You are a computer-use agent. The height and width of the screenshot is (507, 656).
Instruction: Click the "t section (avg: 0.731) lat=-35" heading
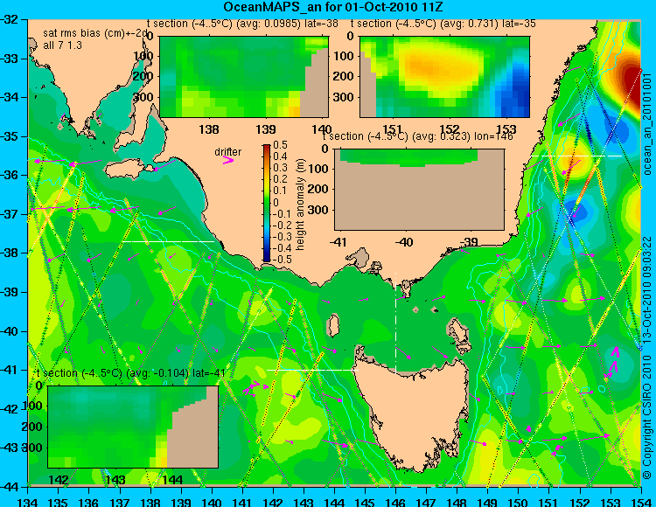443,24
